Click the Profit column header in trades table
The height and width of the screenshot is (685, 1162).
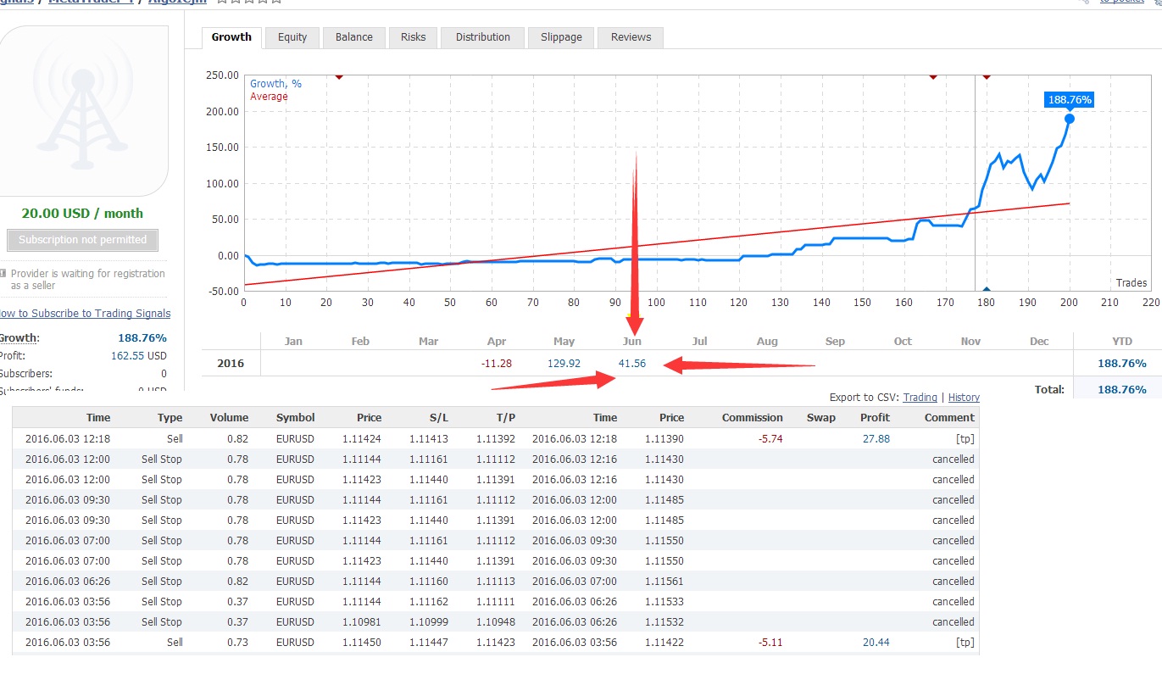point(875,418)
